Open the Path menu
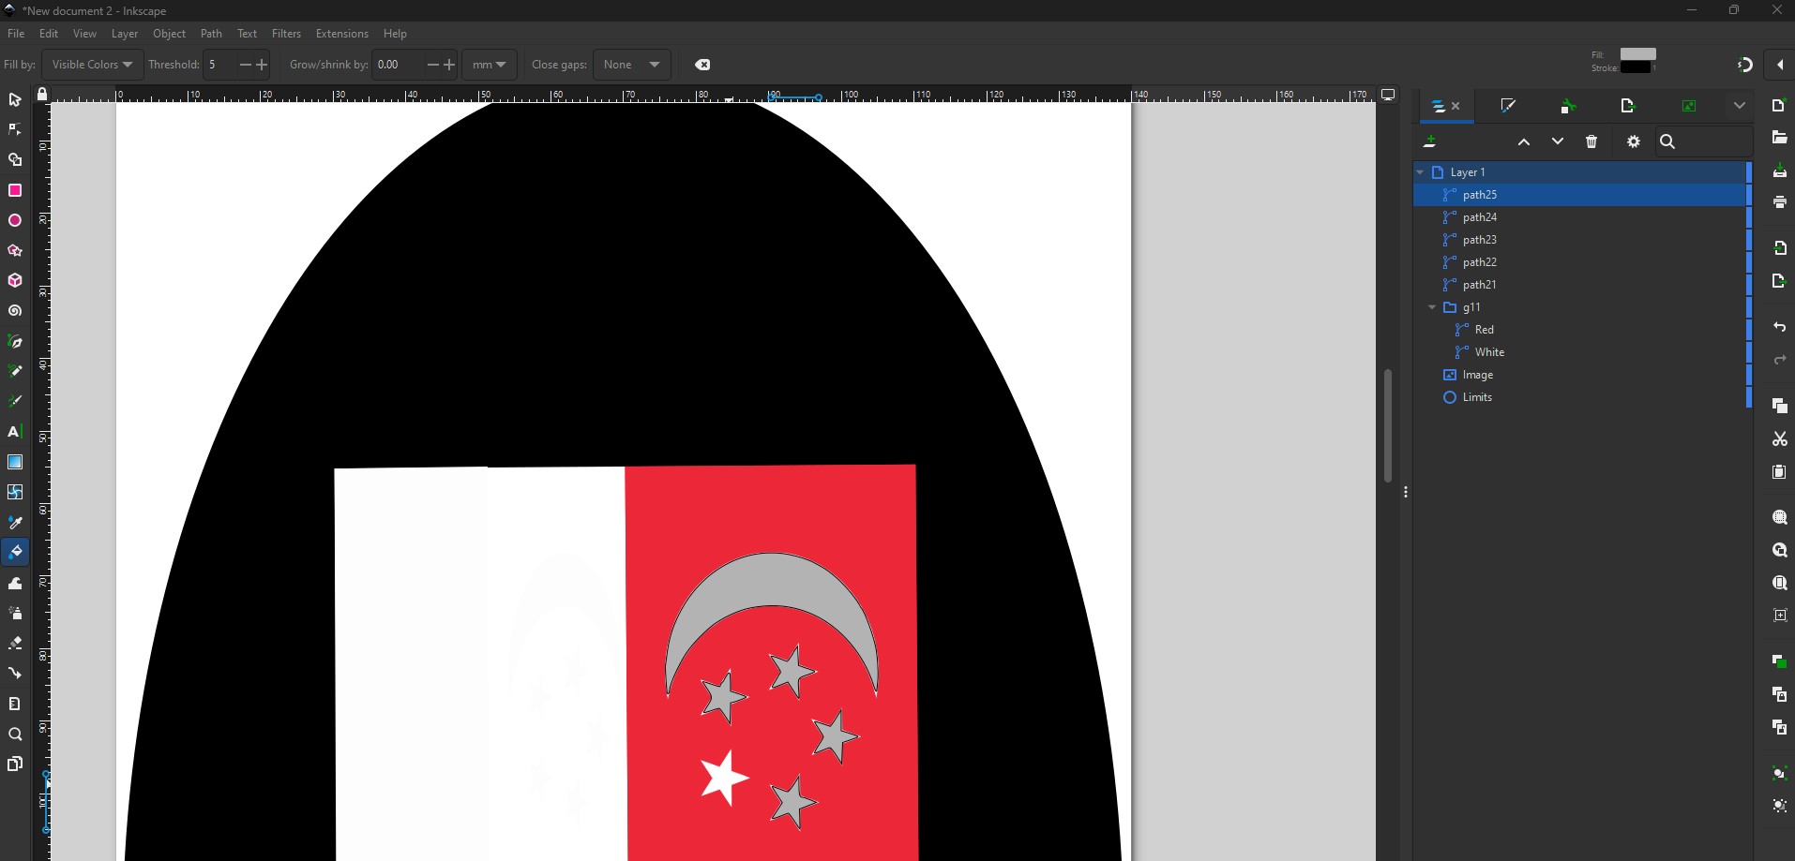 [x=211, y=34]
